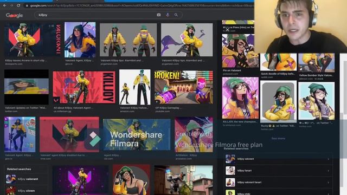The width and height of the screenshot is (347, 195).
Task: Reload the page with the refresh icon
Action: (18, 5)
